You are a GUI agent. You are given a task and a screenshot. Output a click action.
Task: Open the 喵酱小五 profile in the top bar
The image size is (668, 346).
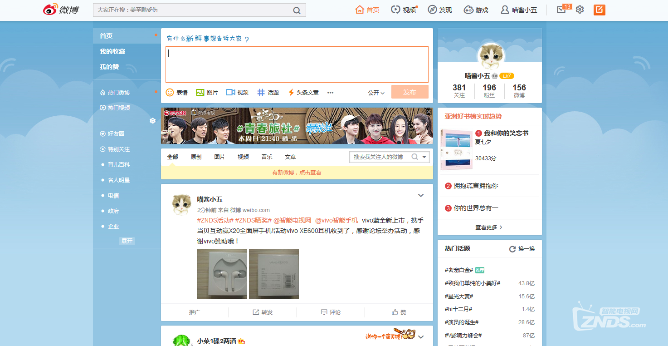pos(519,10)
